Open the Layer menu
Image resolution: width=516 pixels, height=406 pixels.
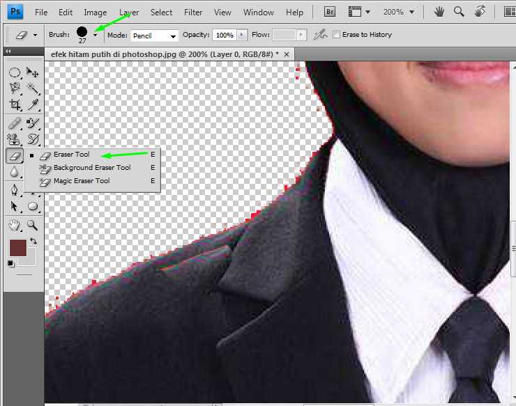129,13
